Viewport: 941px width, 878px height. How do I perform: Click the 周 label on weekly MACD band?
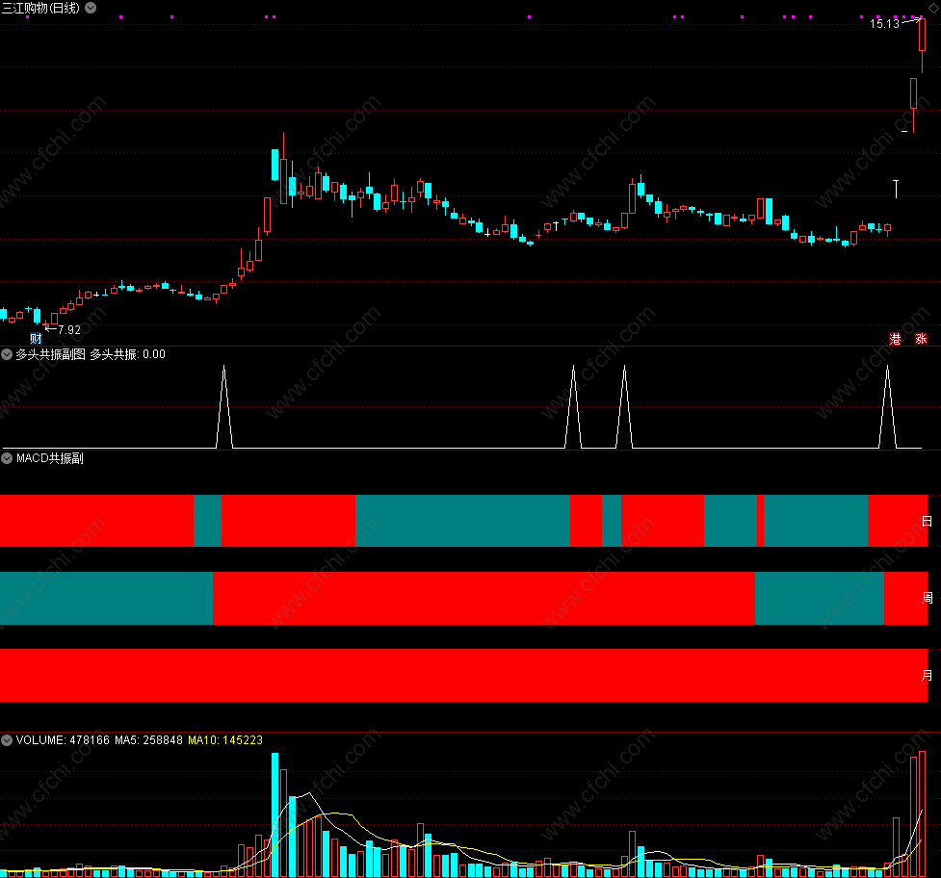pos(928,598)
